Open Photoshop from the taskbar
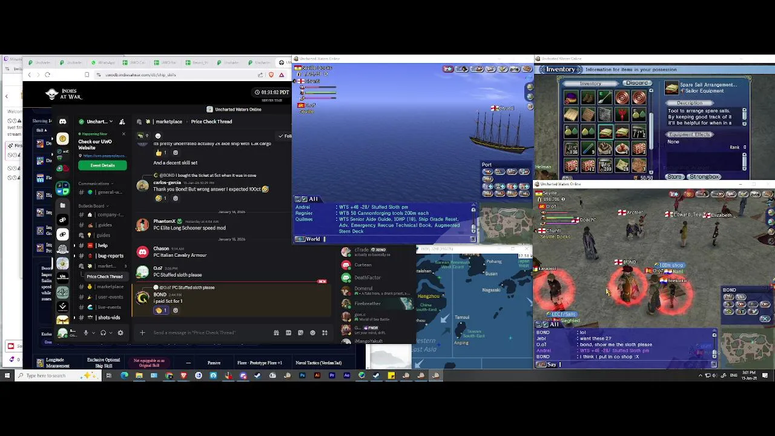Screen dimensions: 775x436 point(303,375)
